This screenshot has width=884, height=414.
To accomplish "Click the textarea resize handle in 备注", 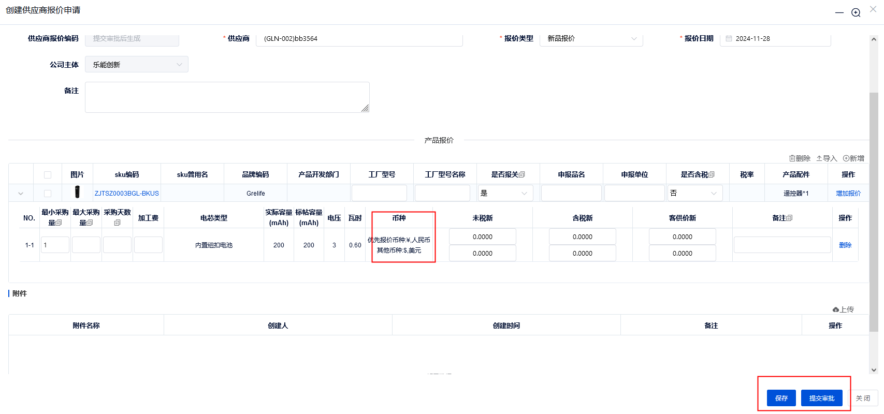I will (365, 108).
